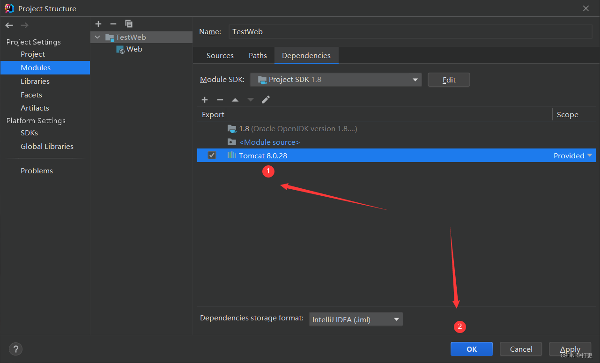Select the <Module source> row
The width and height of the screenshot is (600, 363).
pos(396,142)
